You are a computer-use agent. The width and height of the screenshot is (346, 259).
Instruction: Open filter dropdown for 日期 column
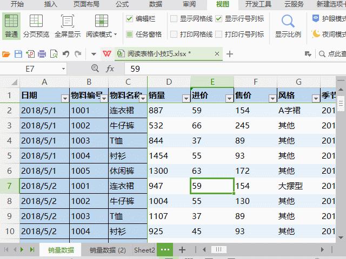coord(65,98)
